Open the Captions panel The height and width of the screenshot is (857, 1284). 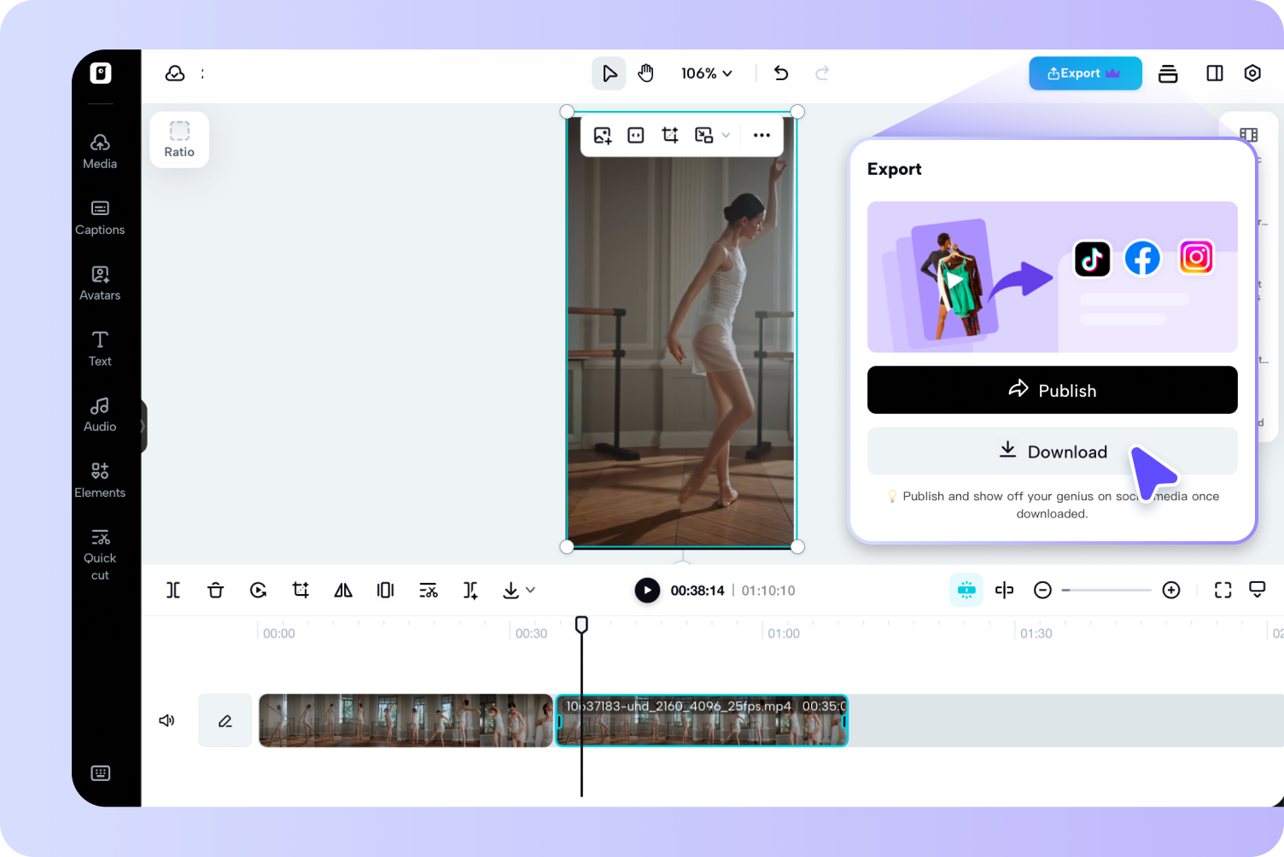tap(100, 218)
